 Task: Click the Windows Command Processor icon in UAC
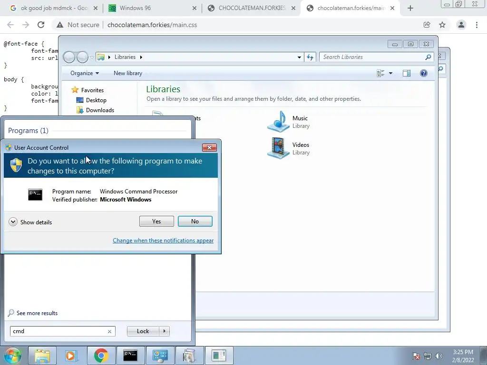click(35, 195)
